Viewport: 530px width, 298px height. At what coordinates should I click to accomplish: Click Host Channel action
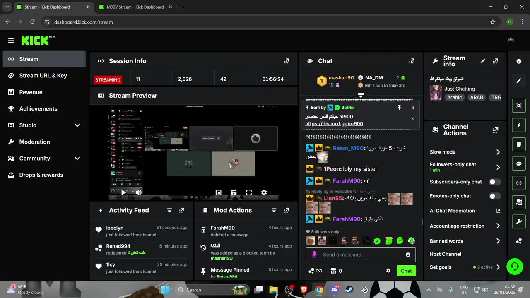445,254
